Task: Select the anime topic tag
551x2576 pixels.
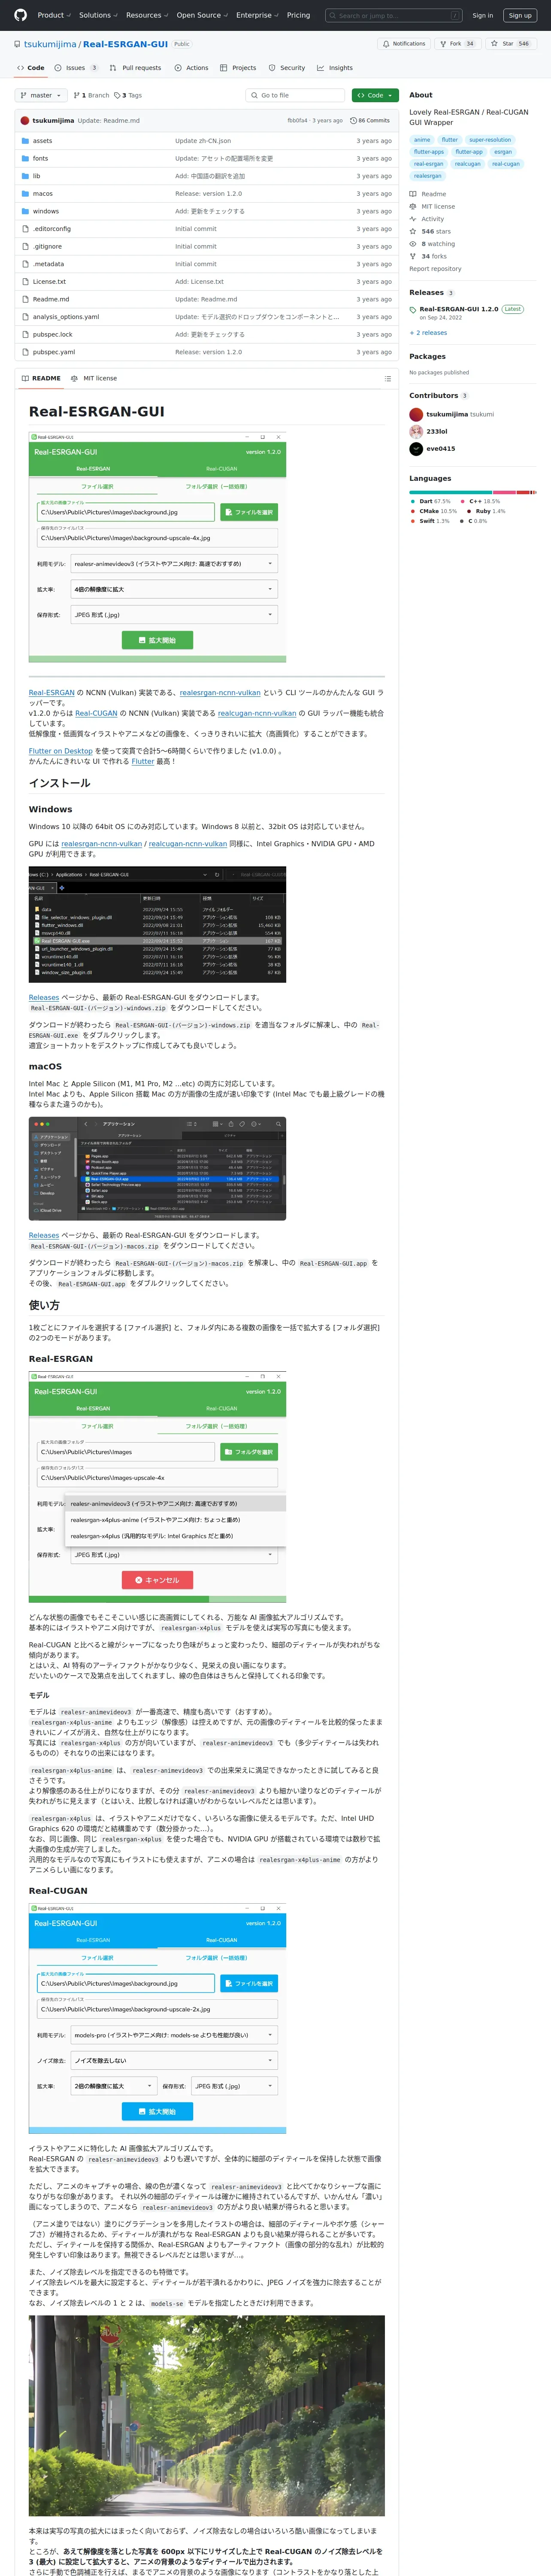Action: pos(422,140)
